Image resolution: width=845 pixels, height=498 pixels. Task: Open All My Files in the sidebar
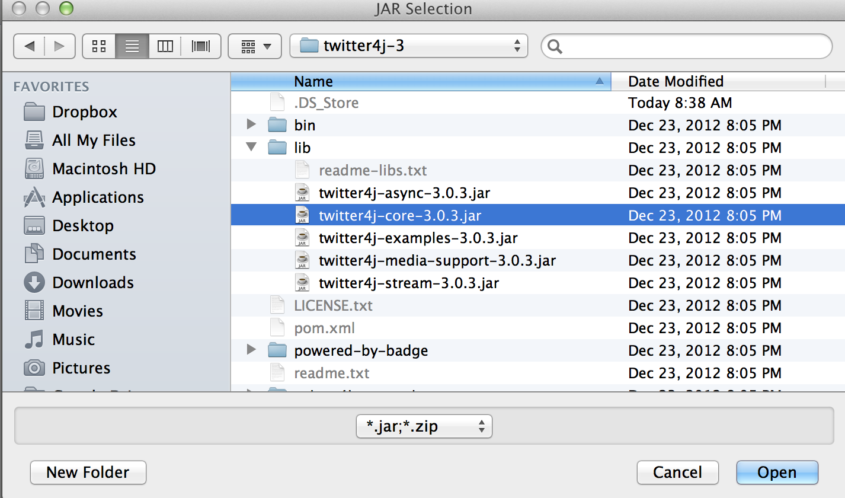(x=79, y=141)
